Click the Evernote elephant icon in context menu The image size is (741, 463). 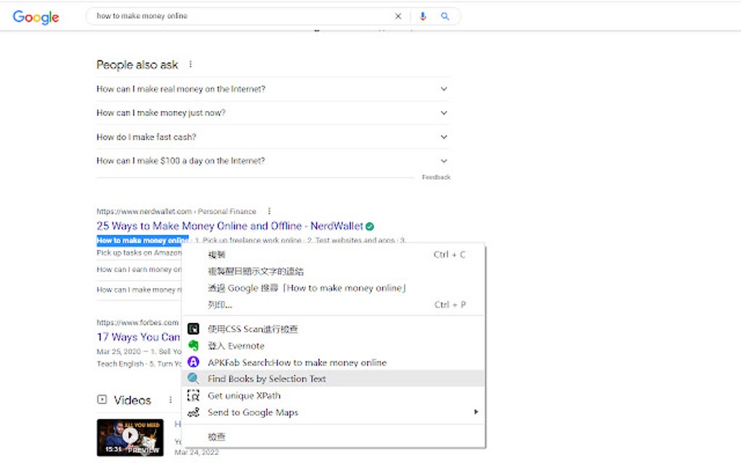(x=193, y=345)
